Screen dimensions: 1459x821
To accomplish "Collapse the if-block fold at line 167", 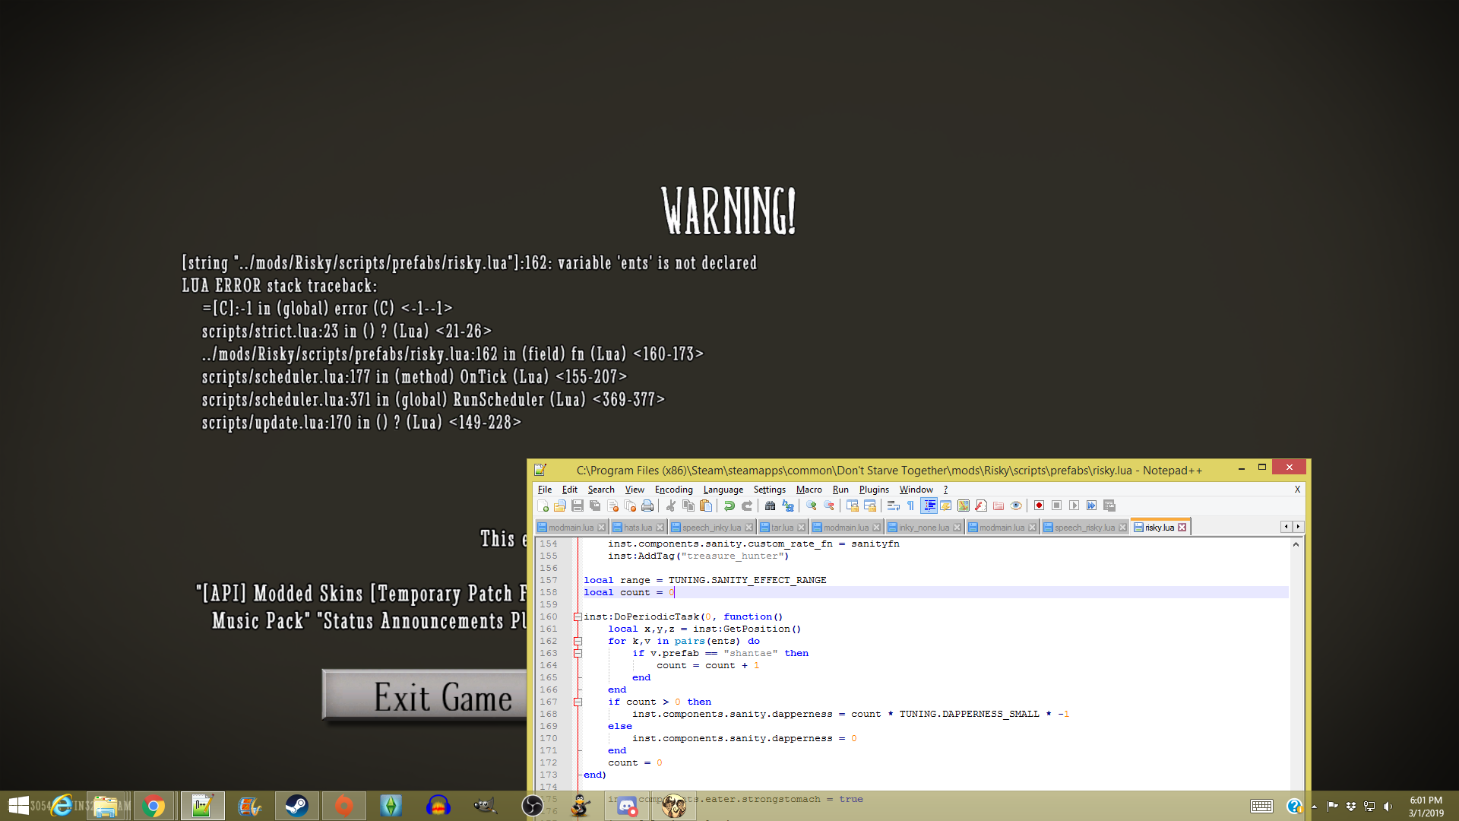I will tap(578, 702).
